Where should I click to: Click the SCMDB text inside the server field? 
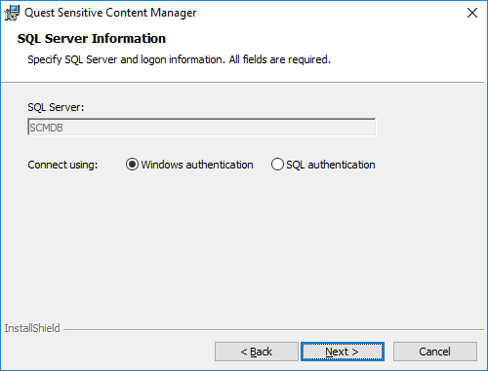coord(46,128)
